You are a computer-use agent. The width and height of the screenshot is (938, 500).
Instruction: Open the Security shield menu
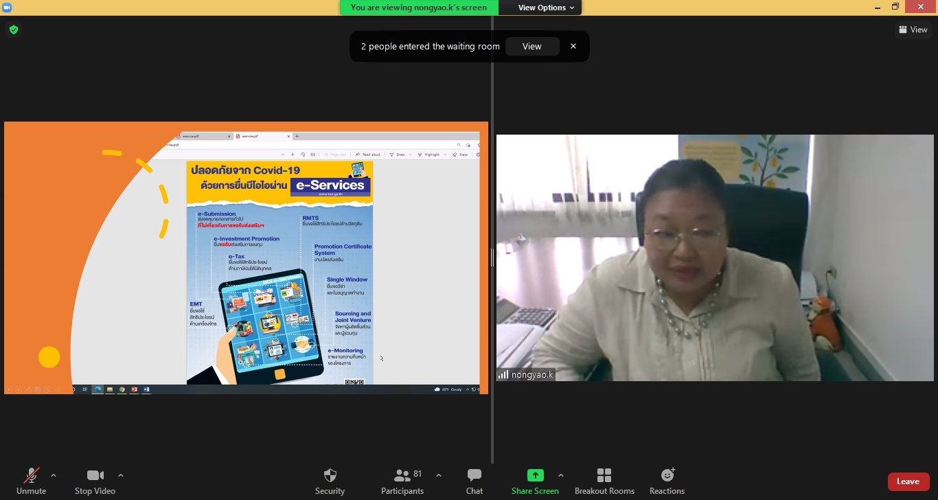(x=330, y=481)
